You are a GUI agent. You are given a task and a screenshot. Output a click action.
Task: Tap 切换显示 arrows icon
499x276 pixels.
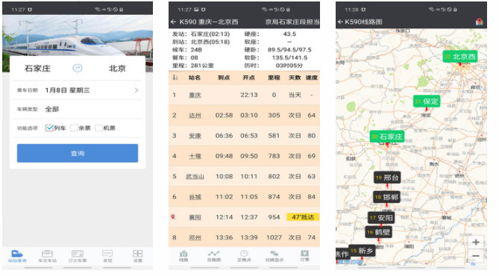(x=274, y=256)
